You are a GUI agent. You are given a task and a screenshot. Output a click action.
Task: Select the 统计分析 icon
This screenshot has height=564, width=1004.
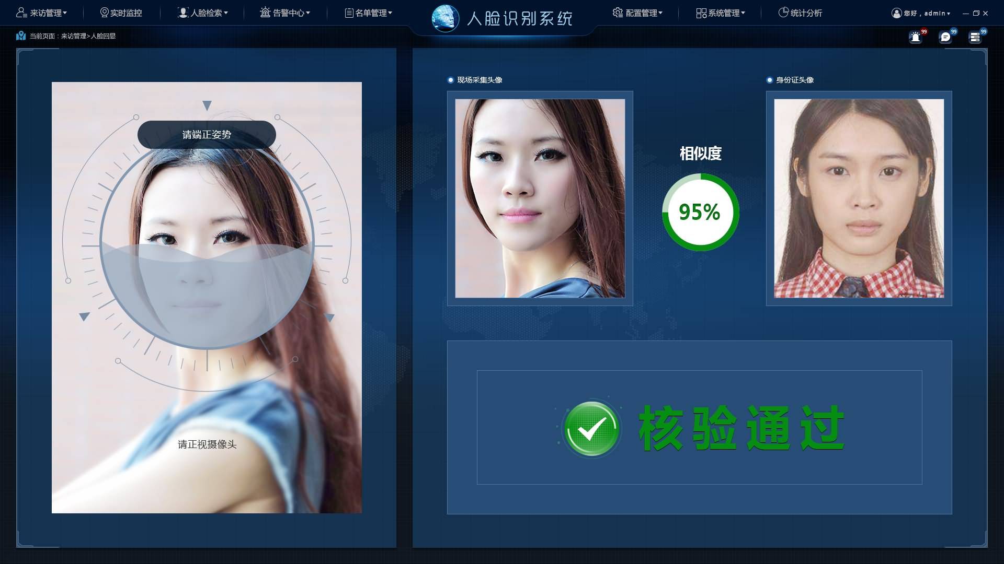(x=783, y=13)
